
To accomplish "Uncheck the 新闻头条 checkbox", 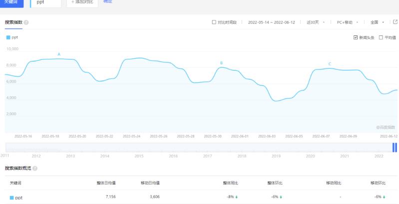I will 355,37.
